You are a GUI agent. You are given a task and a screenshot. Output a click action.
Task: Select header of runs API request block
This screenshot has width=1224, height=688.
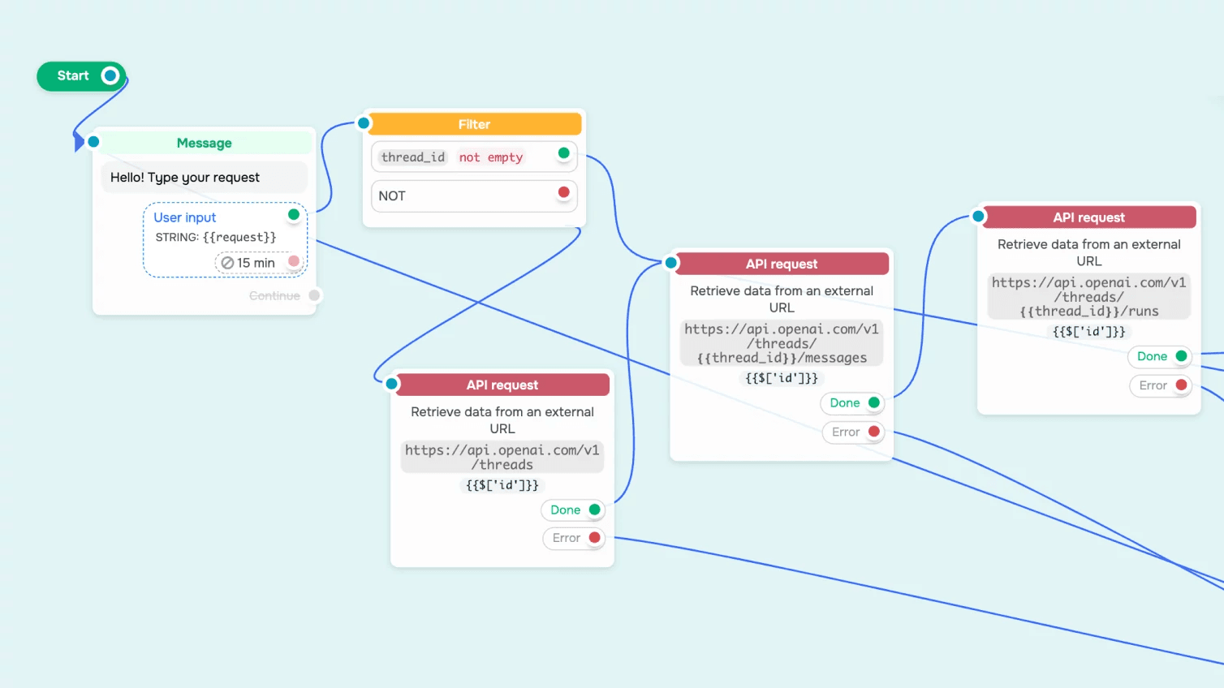click(1089, 217)
